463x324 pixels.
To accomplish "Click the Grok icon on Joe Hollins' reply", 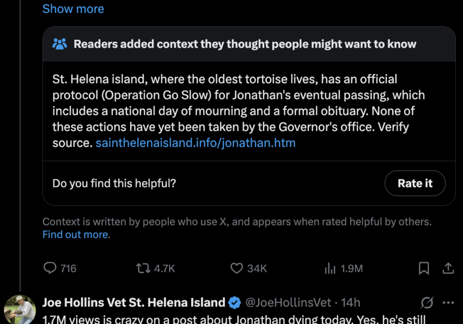I will [427, 302].
